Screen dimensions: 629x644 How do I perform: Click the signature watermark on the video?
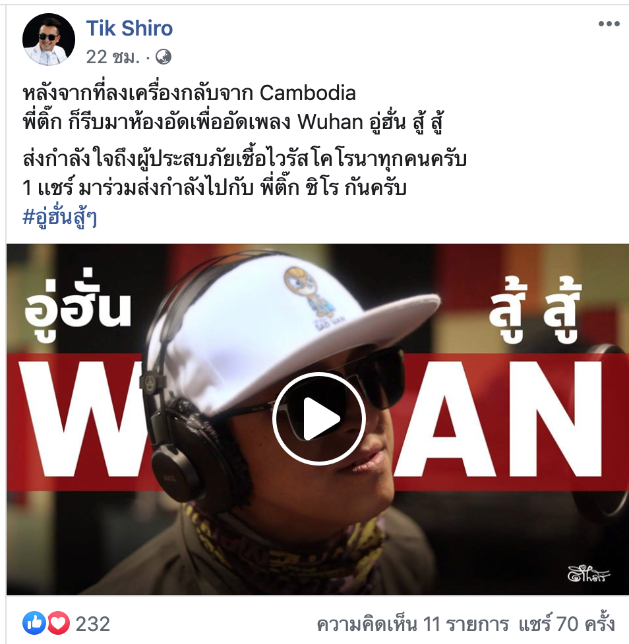coord(588,574)
